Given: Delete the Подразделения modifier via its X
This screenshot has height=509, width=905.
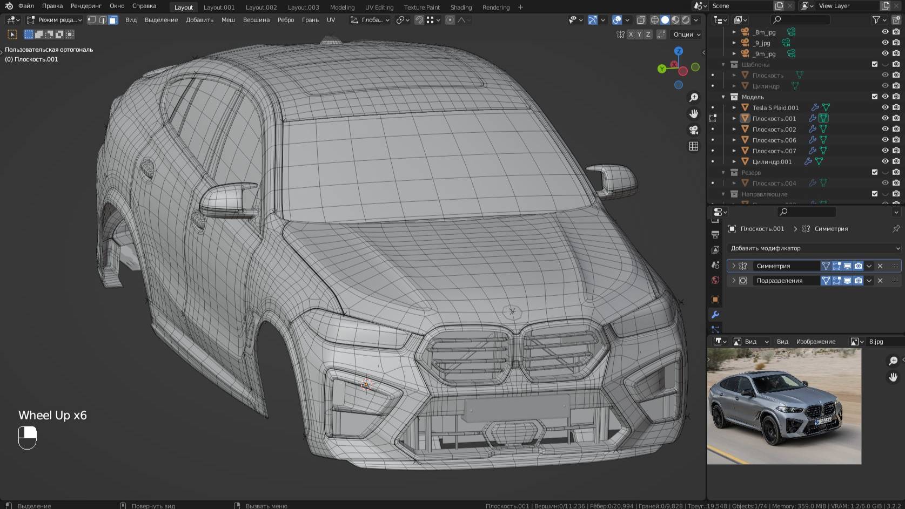Looking at the screenshot, I should tap(880, 280).
